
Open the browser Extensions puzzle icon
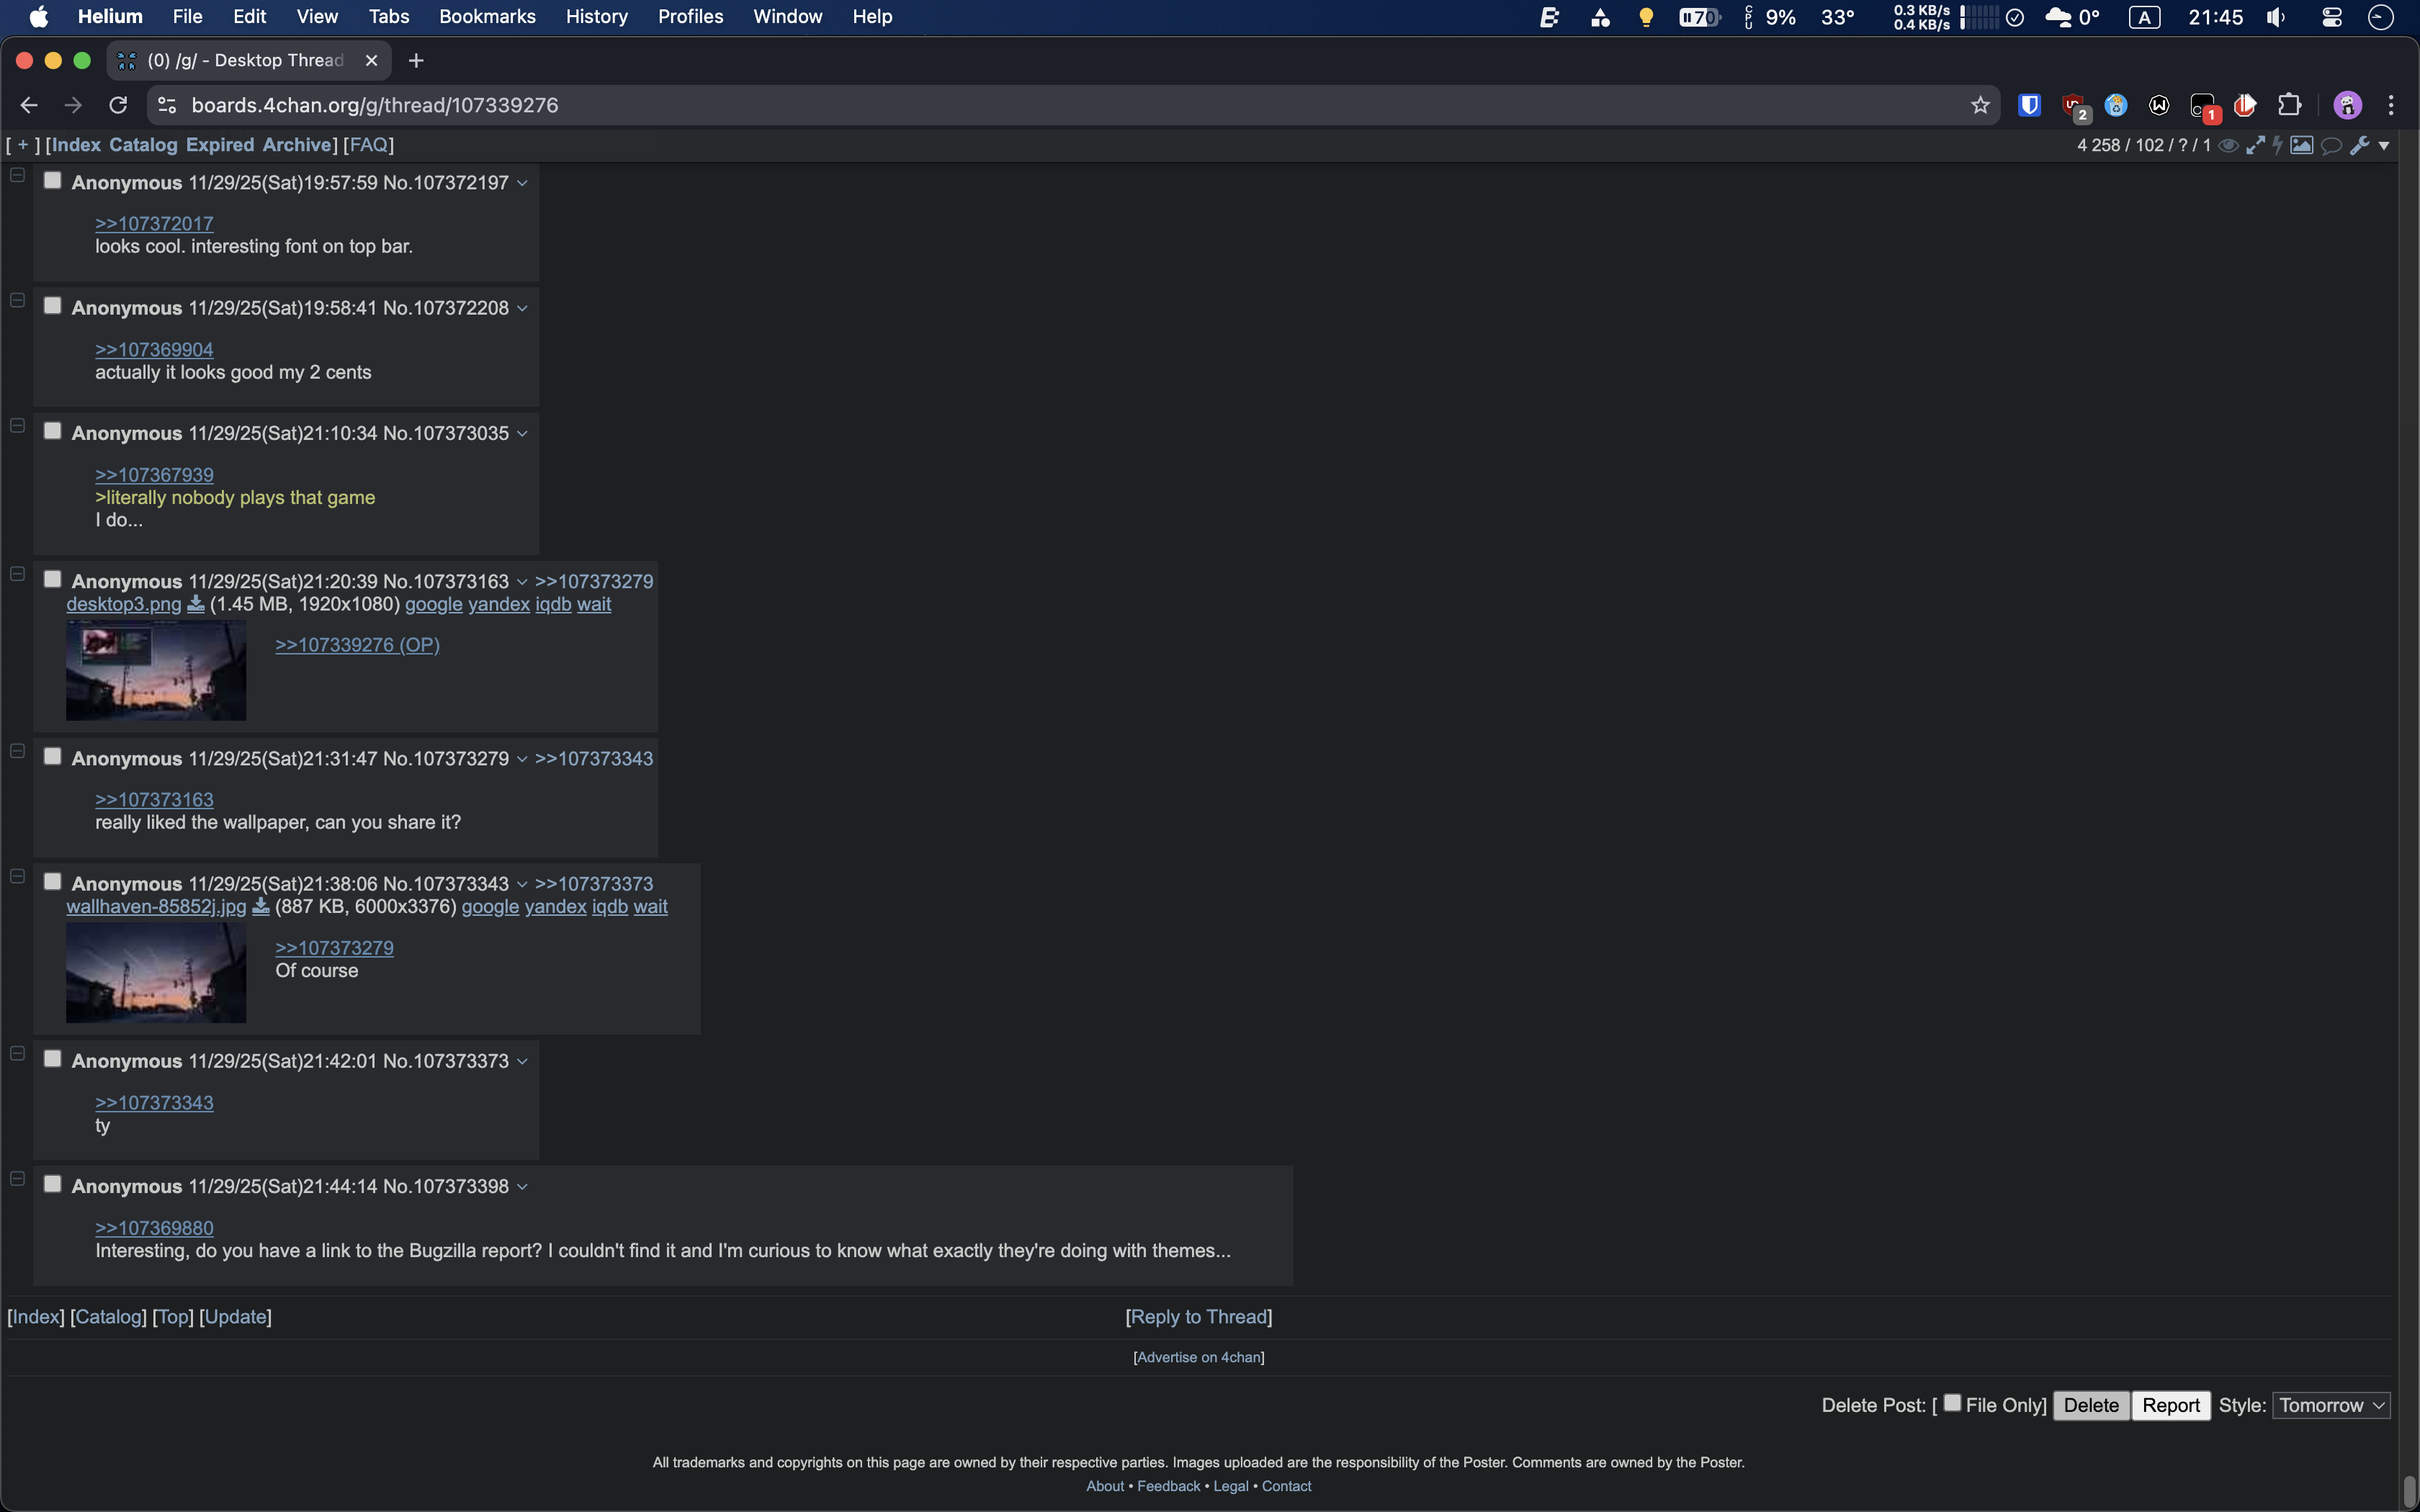(2289, 105)
